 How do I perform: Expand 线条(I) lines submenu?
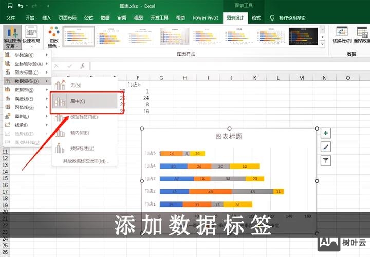point(27,125)
